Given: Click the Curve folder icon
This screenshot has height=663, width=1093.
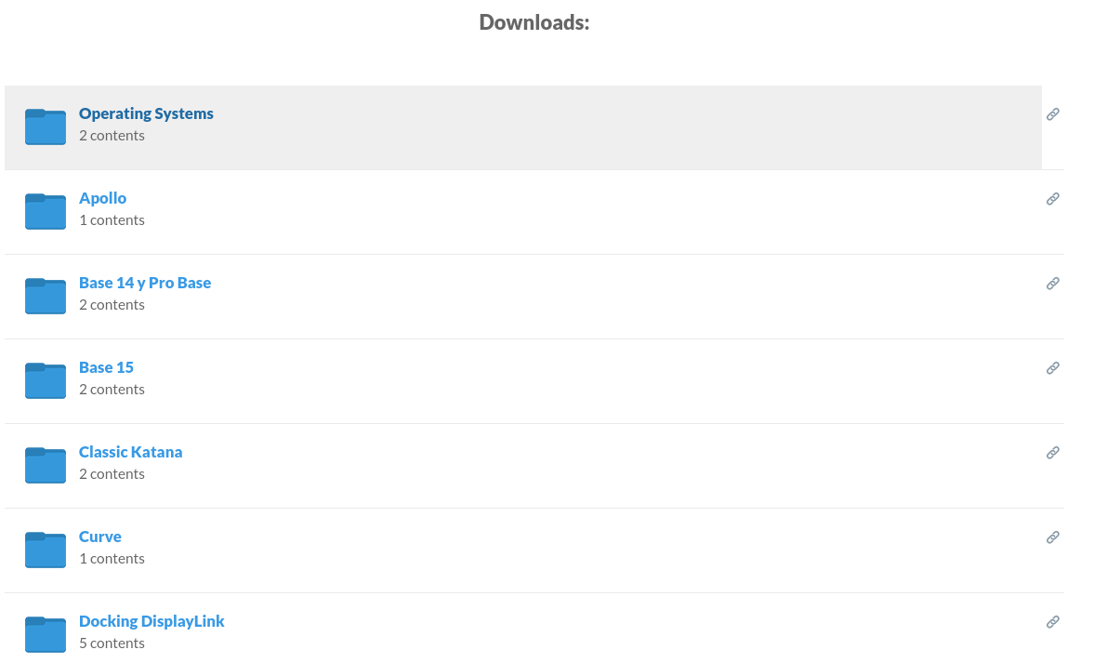Looking at the screenshot, I should [x=45, y=550].
